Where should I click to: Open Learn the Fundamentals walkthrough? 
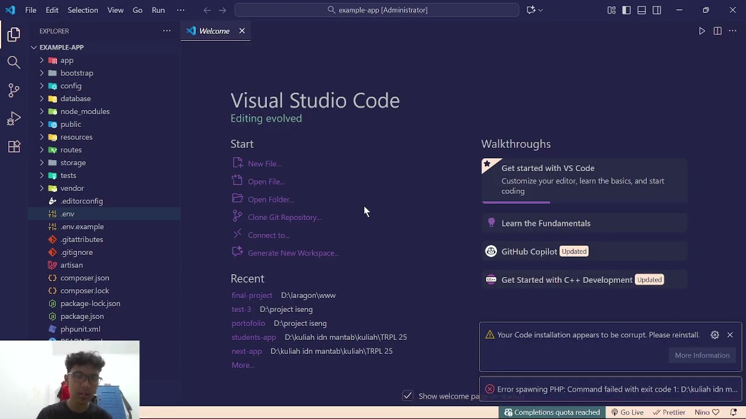coord(584,223)
